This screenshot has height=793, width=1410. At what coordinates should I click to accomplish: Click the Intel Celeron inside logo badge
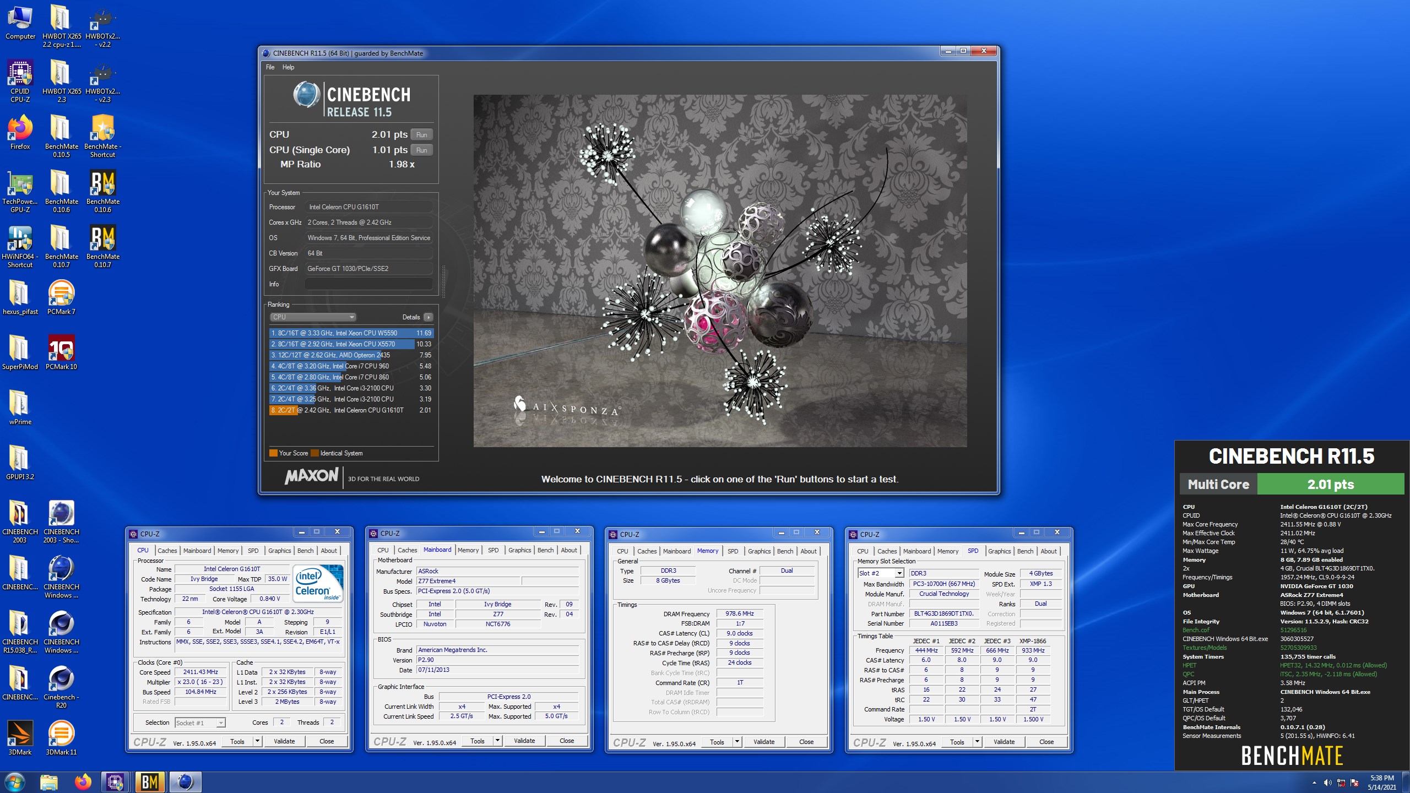tap(318, 584)
